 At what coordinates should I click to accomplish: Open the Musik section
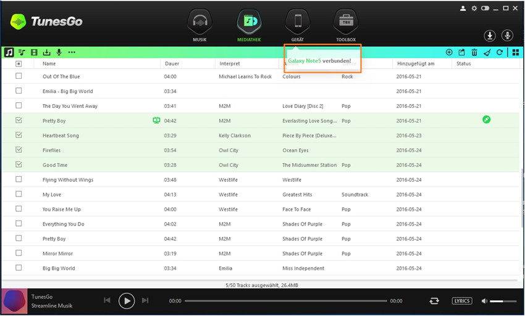pyautogui.click(x=199, y=26)
